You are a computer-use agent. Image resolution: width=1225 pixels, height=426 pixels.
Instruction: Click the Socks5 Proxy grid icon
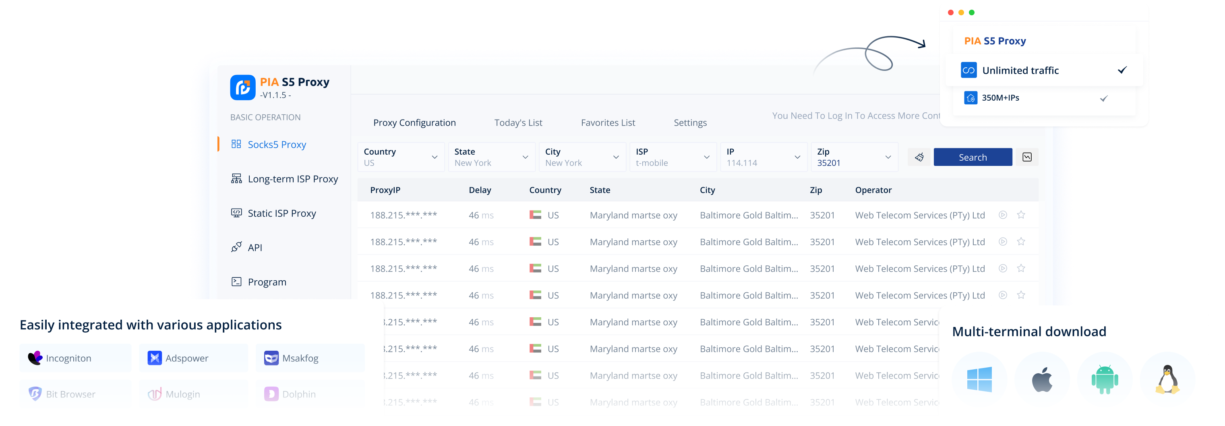coord(236,144)
